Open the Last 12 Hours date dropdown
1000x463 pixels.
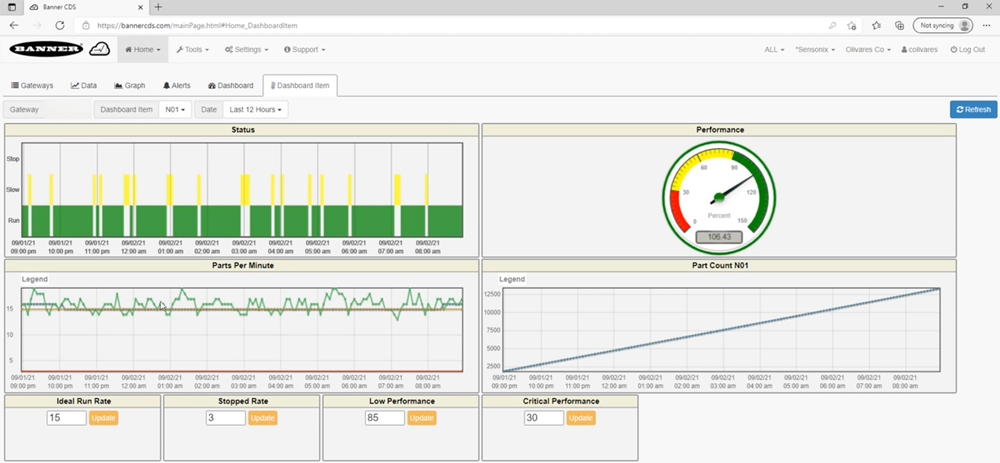[x=255, y=109]
